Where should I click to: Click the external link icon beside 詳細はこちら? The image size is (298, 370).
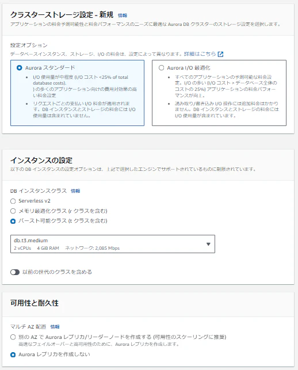(220, 54)
